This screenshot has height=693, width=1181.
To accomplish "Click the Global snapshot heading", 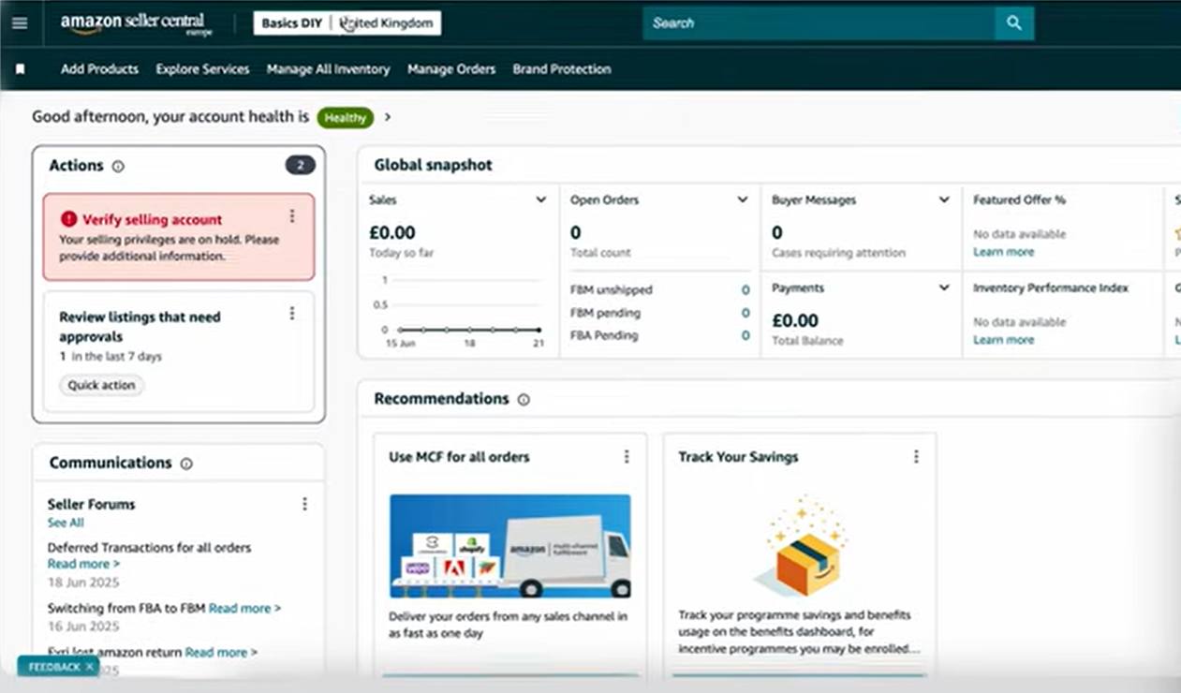I will (x=433, y=165).
